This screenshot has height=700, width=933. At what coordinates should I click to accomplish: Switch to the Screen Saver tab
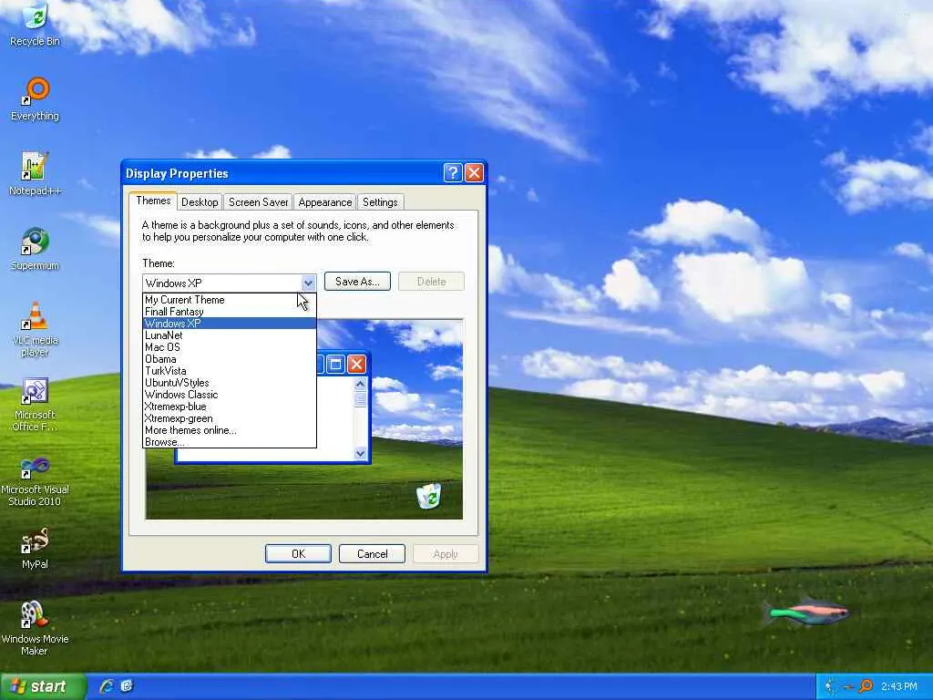pyautogui.click(x=258, y=202)
